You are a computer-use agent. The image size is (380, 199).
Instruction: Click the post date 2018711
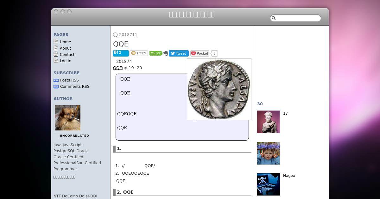(128, 35)
